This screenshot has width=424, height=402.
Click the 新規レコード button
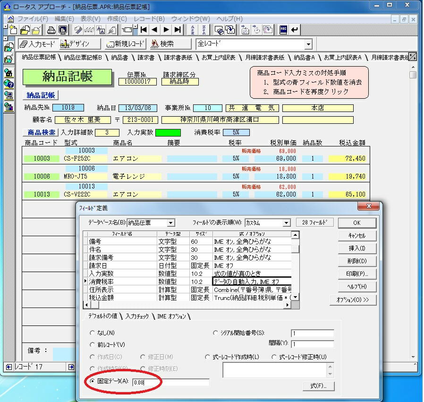pos(126,44)
